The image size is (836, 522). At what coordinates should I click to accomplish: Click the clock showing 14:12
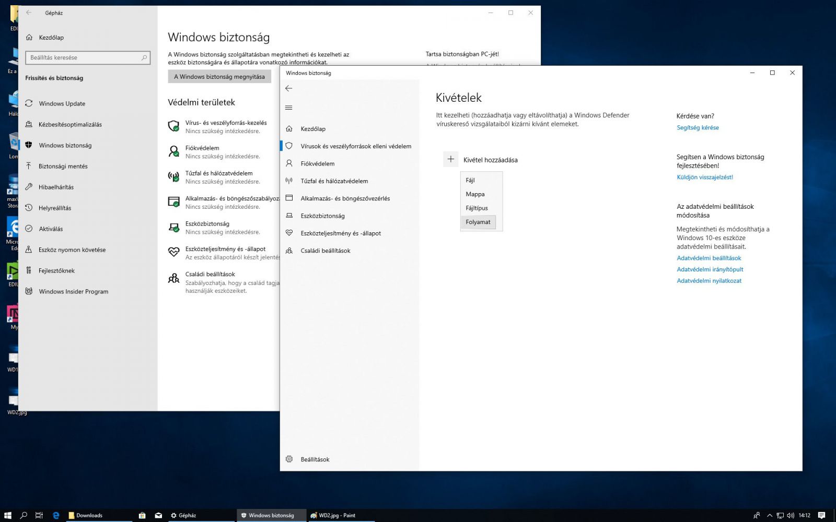click(x=805, y=515)
